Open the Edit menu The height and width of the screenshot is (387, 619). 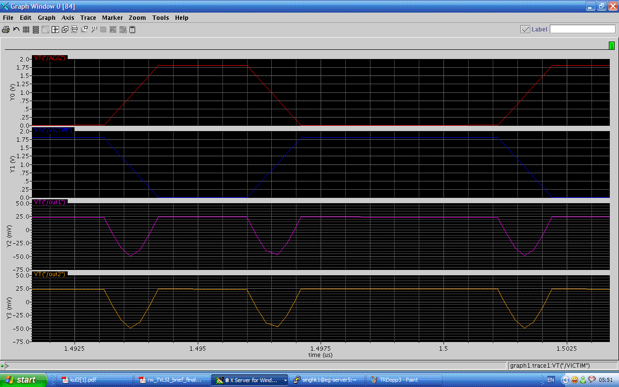click(x=26, y=18)
